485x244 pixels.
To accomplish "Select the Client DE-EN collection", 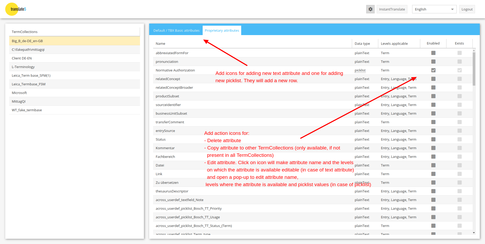I will 22,58.
